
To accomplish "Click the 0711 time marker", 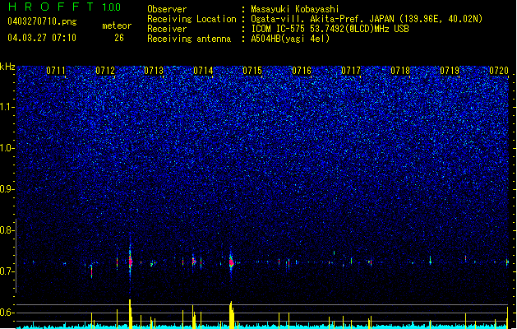I will click(x=56, y=71).
